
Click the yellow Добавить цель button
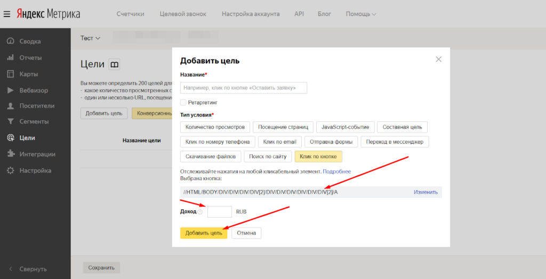204,233
